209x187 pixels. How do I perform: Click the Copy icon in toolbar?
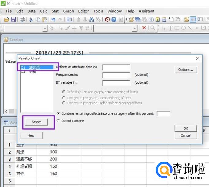point(38,20)
